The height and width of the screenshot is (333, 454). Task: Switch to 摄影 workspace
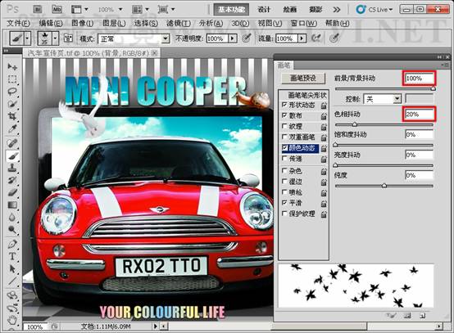pos(316,10)
